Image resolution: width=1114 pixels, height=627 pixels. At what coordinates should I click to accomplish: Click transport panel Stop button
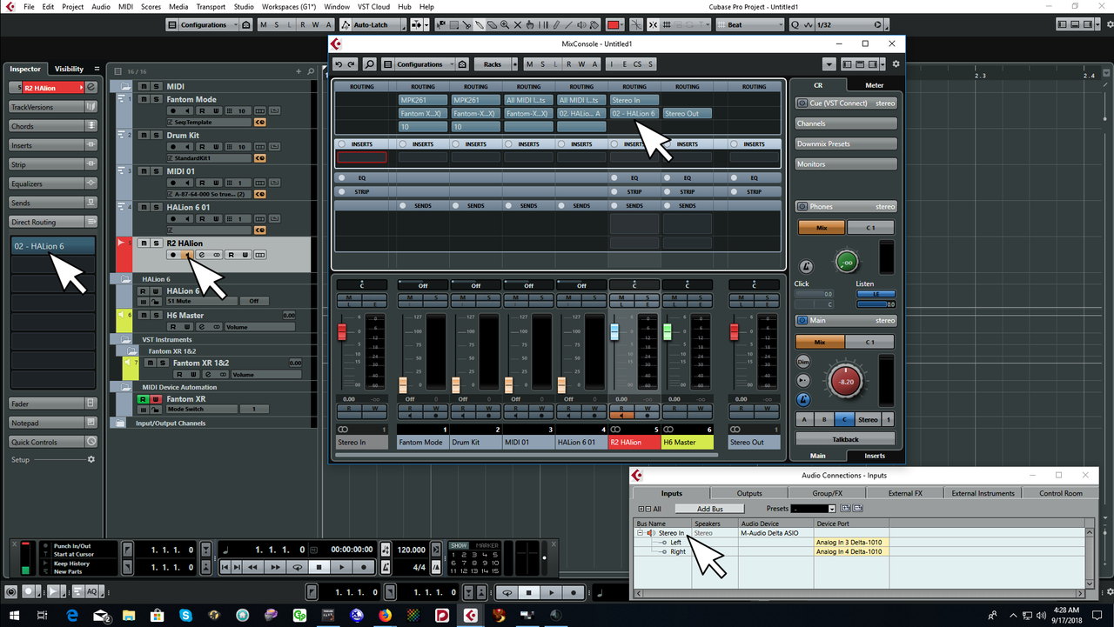pyautogui.click(x=319, y=567)
